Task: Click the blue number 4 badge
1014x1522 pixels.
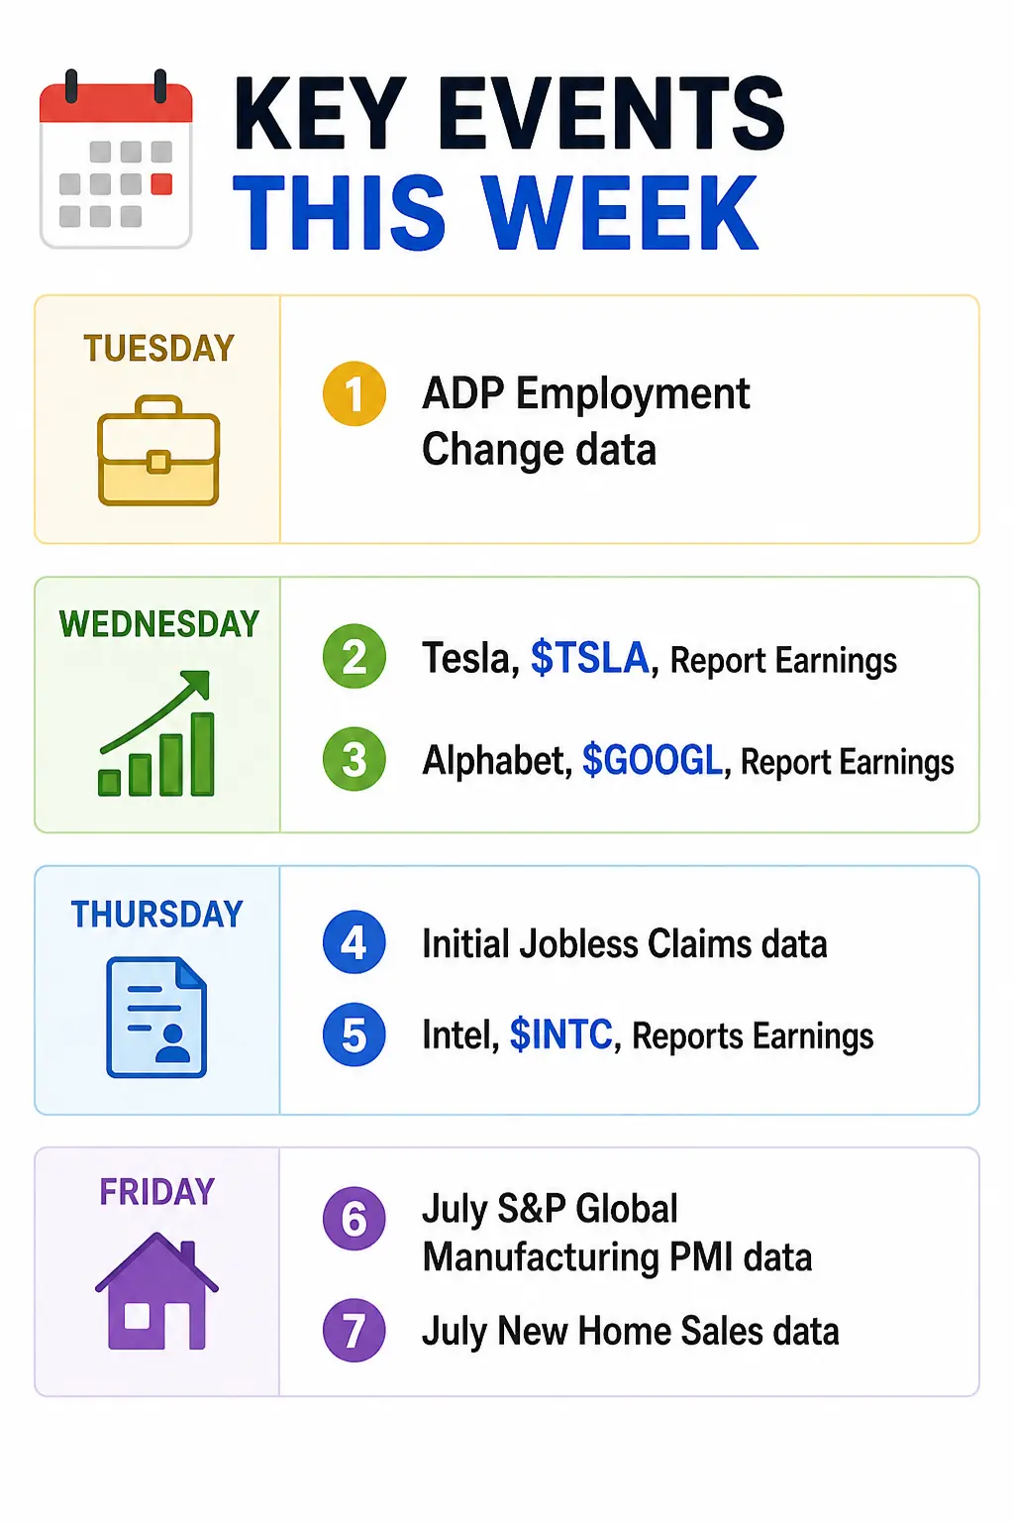Action: 355,942
